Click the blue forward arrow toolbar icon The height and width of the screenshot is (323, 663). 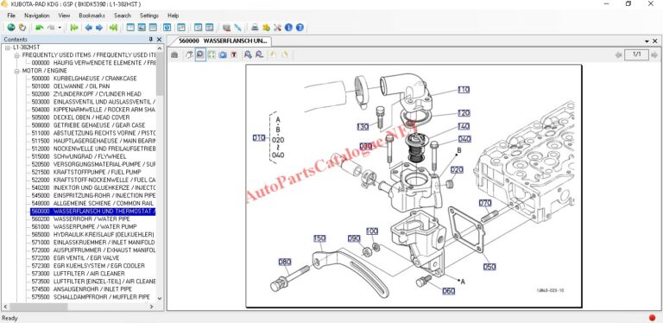pos(99,28)
